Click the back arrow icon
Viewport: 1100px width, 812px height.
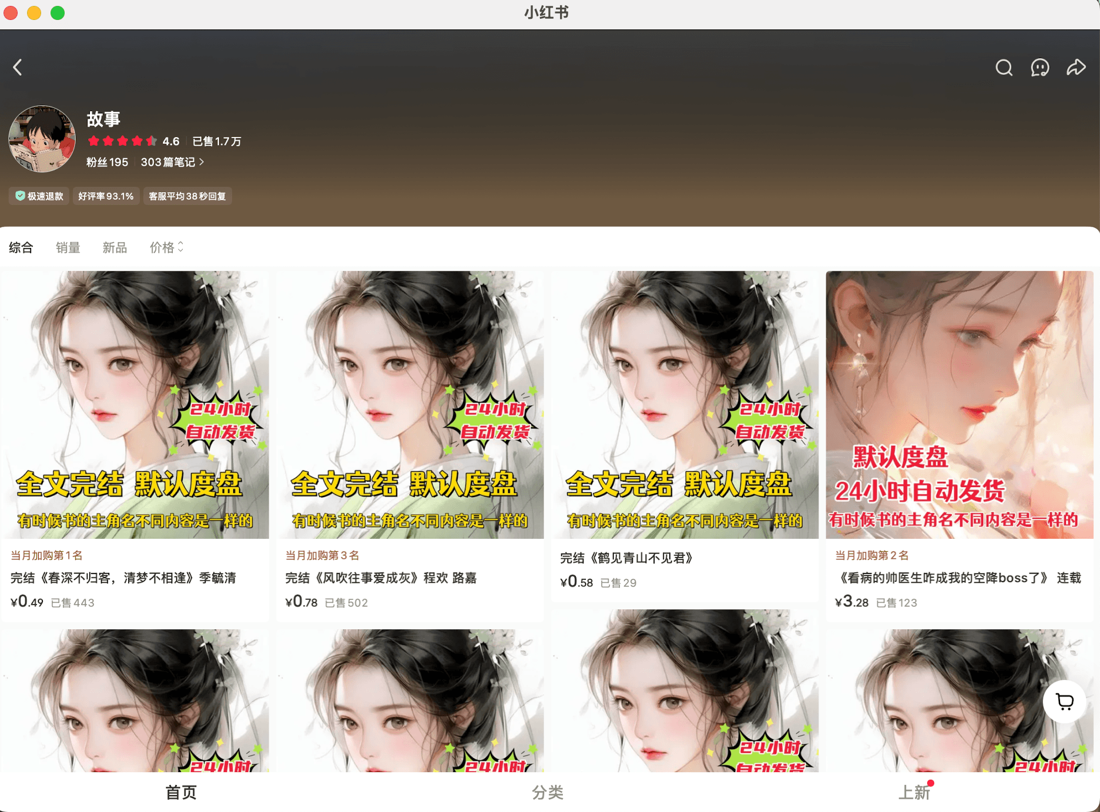click(18, 68)
